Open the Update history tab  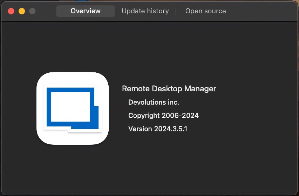click(x=145, y=11)
